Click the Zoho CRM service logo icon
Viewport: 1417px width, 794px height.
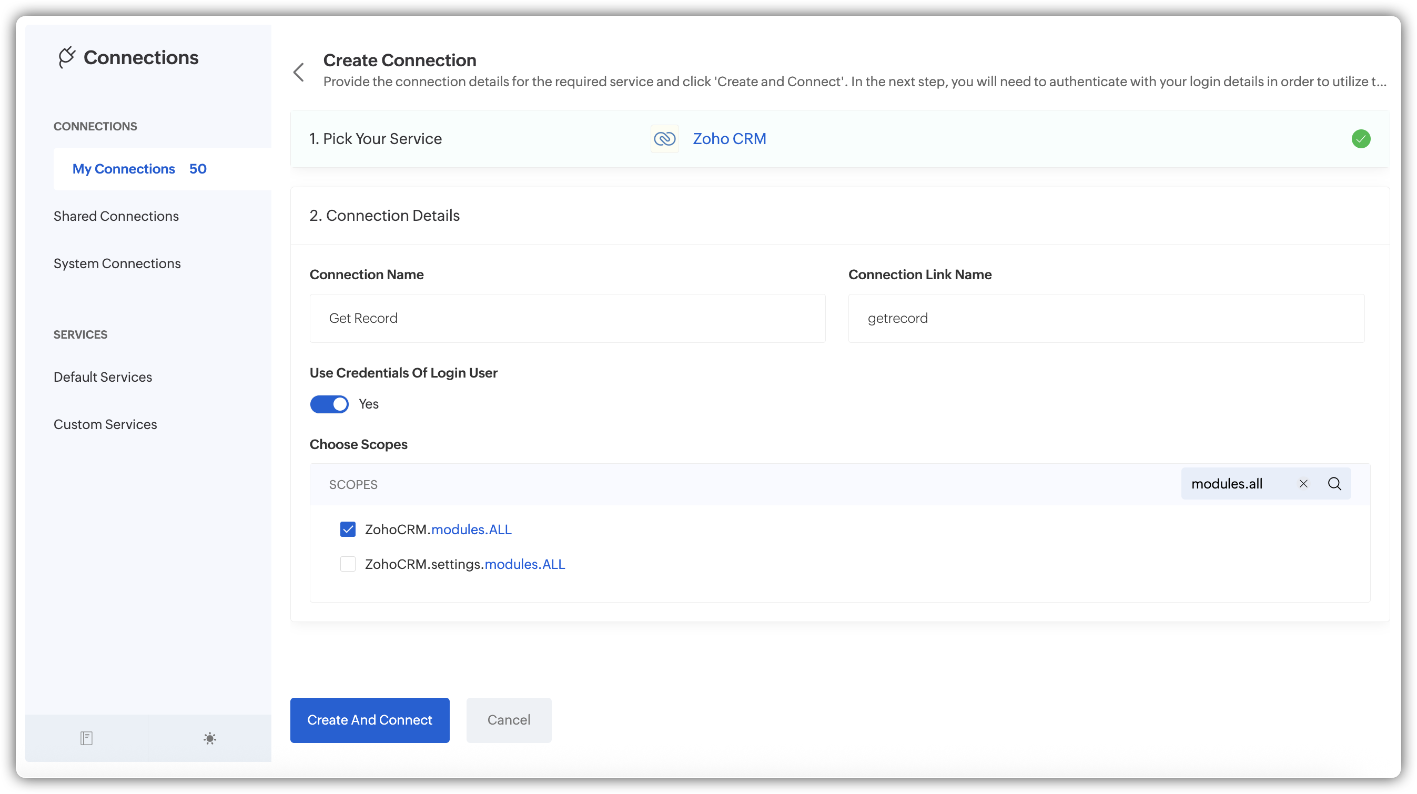tap(664, 139)
